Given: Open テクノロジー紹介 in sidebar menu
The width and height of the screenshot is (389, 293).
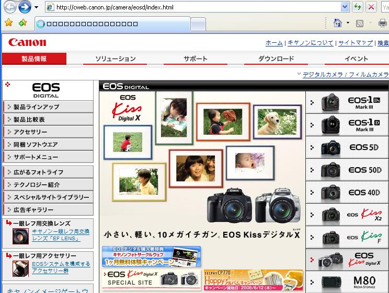Looking at the screenshot, I should click(48, 185).
